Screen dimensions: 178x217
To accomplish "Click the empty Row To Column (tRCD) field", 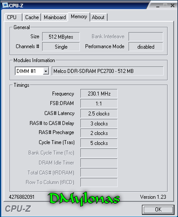I will coord(99,182).
